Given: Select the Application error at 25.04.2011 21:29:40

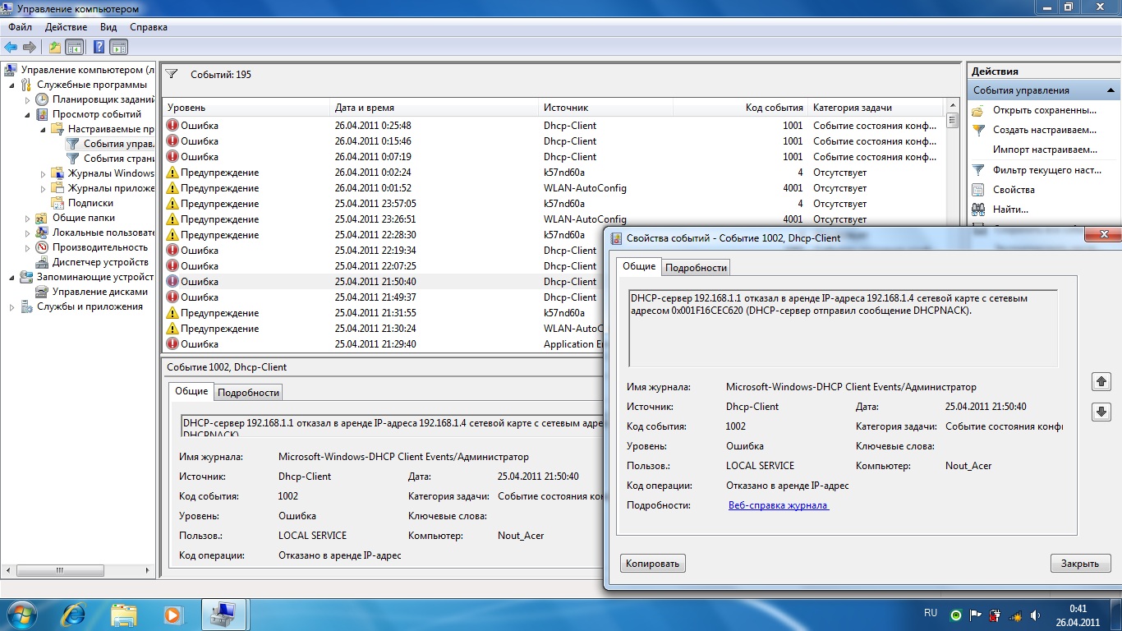Looking at the screenshot, I should 383,344.
